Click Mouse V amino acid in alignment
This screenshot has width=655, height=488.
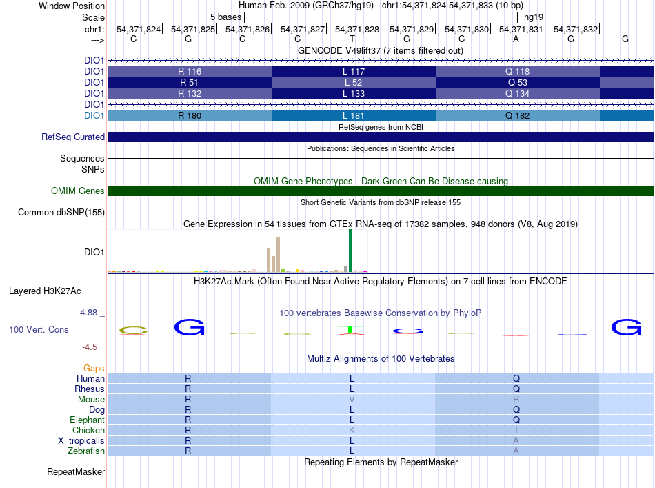tap(352, 400)
